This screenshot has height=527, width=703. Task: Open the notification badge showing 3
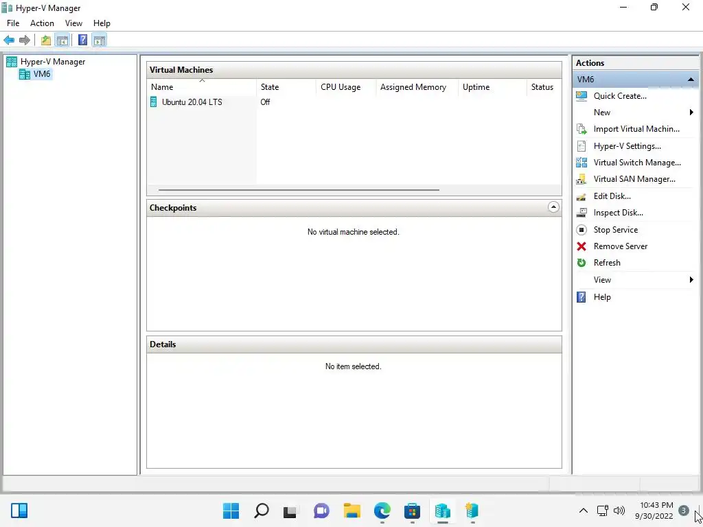683,511
